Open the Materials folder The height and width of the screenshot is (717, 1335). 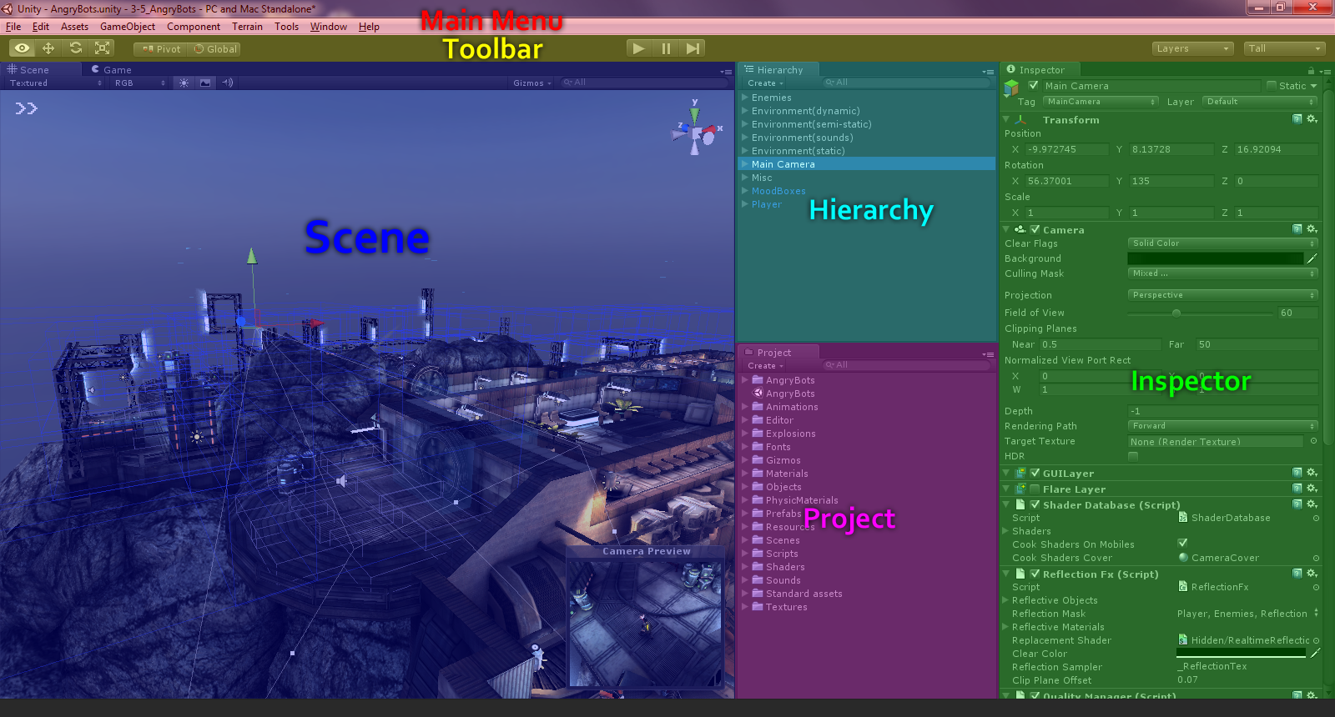point(787,474)
